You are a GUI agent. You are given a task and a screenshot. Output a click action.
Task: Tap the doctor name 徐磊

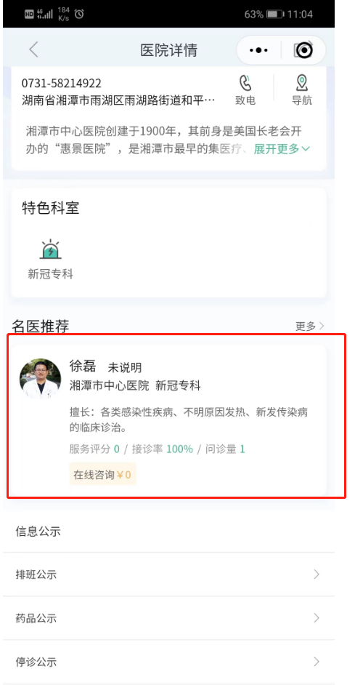[x=83, y=366]
